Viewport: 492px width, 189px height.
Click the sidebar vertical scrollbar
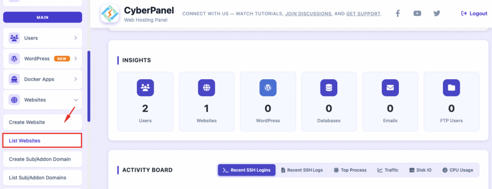(89, 86)
